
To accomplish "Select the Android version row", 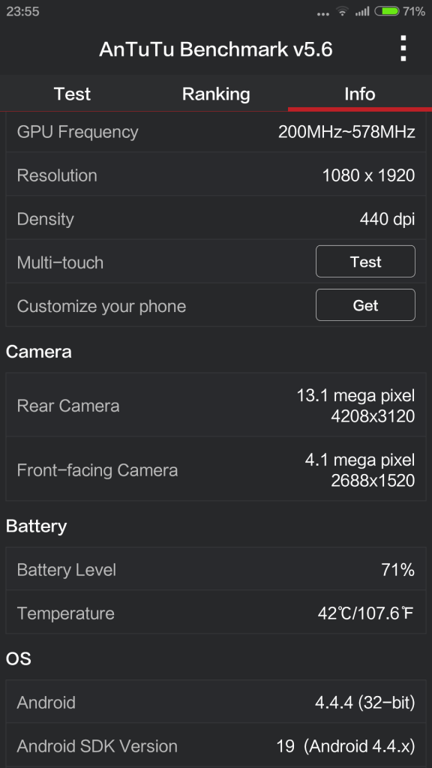I will pyautogui.click(x=216, y=702).
